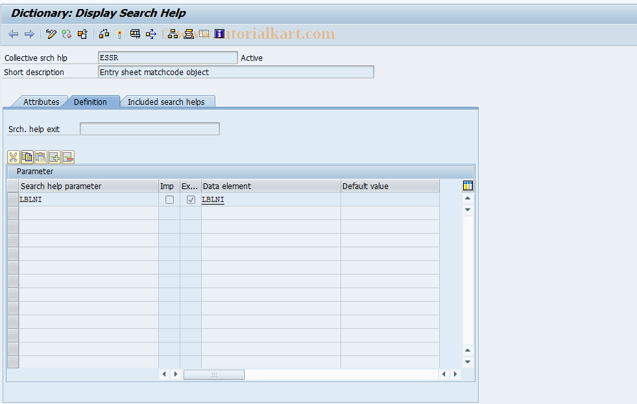Click the Active/Inactive switch icon
This screenshot has width=637, height=404.
(67, 34)
